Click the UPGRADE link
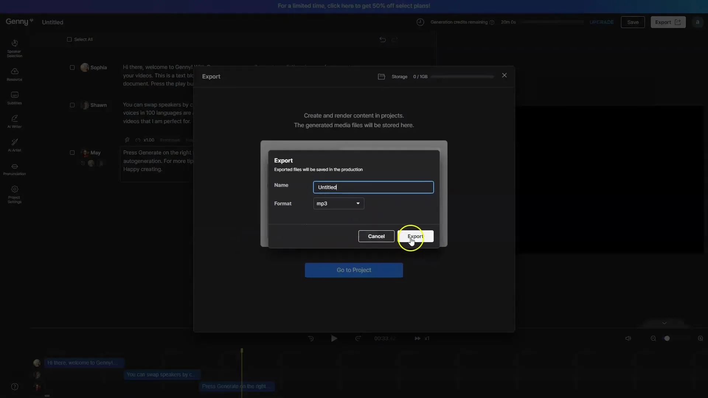 click(x=601, y=22)
